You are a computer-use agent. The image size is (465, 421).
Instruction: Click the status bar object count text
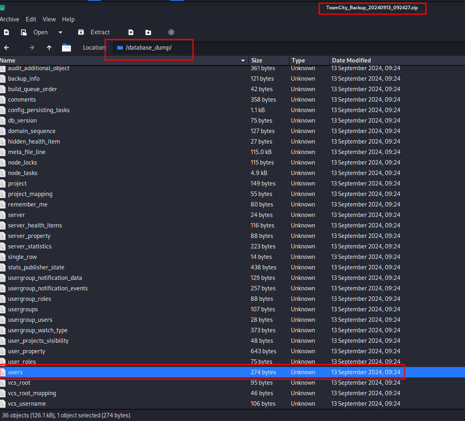(66, 415)
